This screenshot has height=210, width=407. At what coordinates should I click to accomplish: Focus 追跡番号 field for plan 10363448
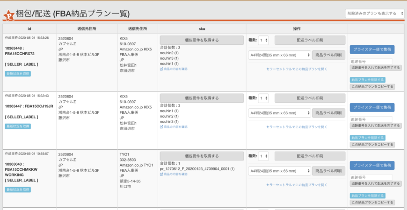coord(371,62)
